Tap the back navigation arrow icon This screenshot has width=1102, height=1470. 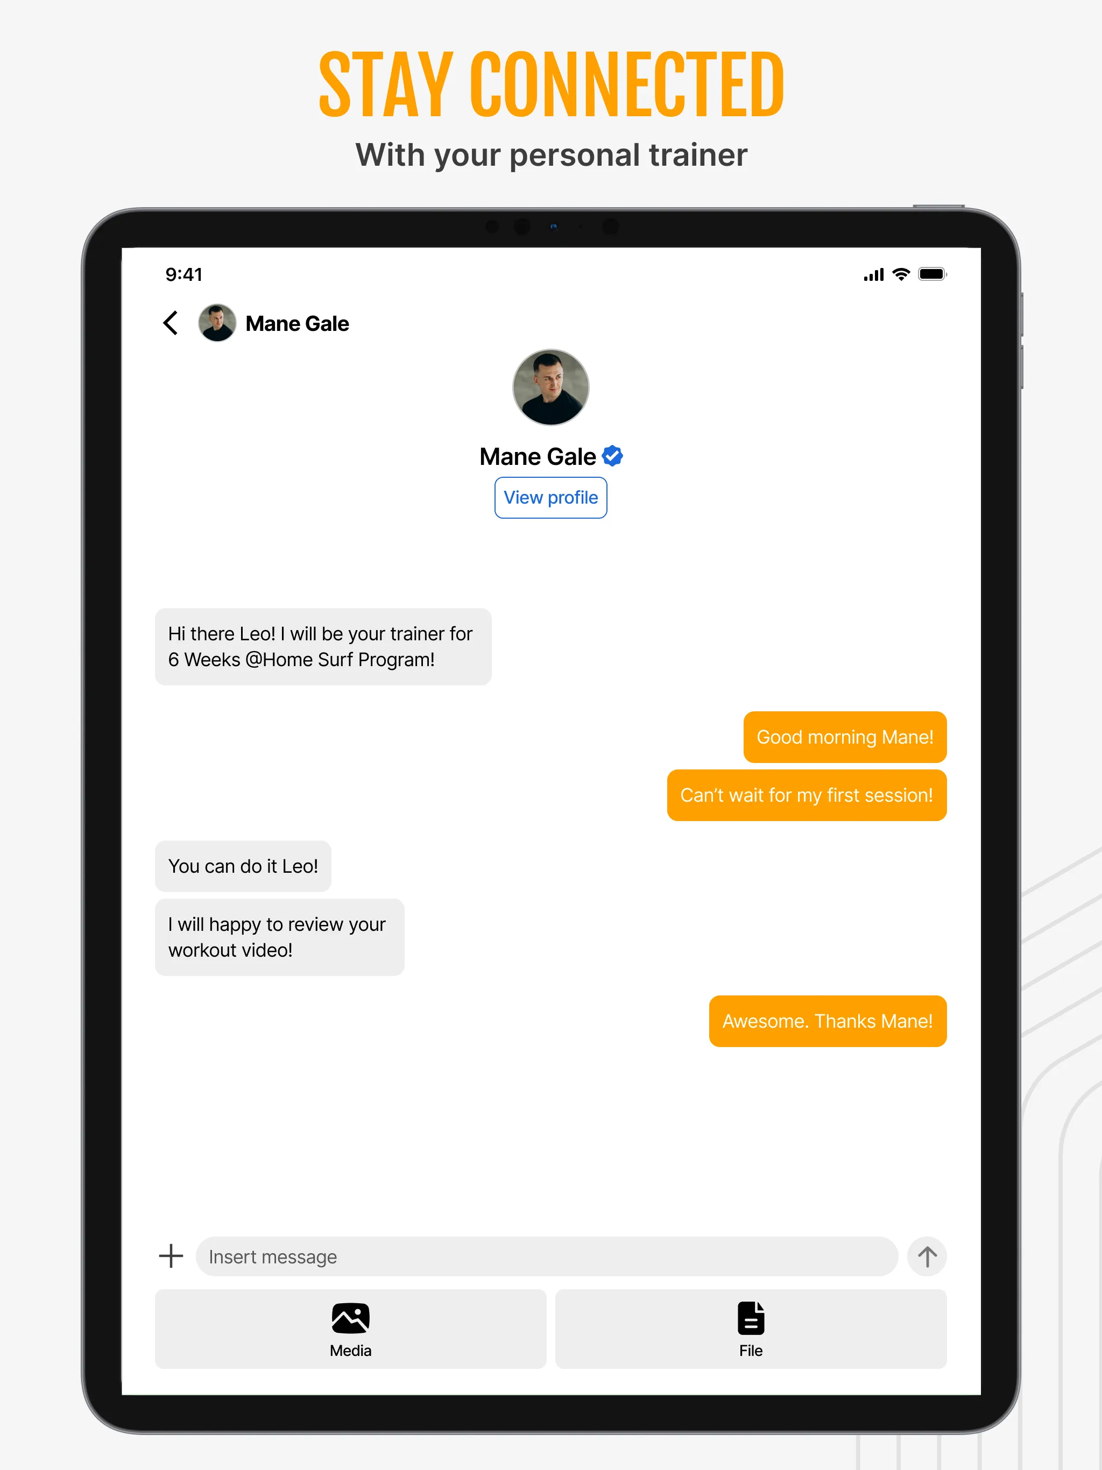(x=171, y=323)
